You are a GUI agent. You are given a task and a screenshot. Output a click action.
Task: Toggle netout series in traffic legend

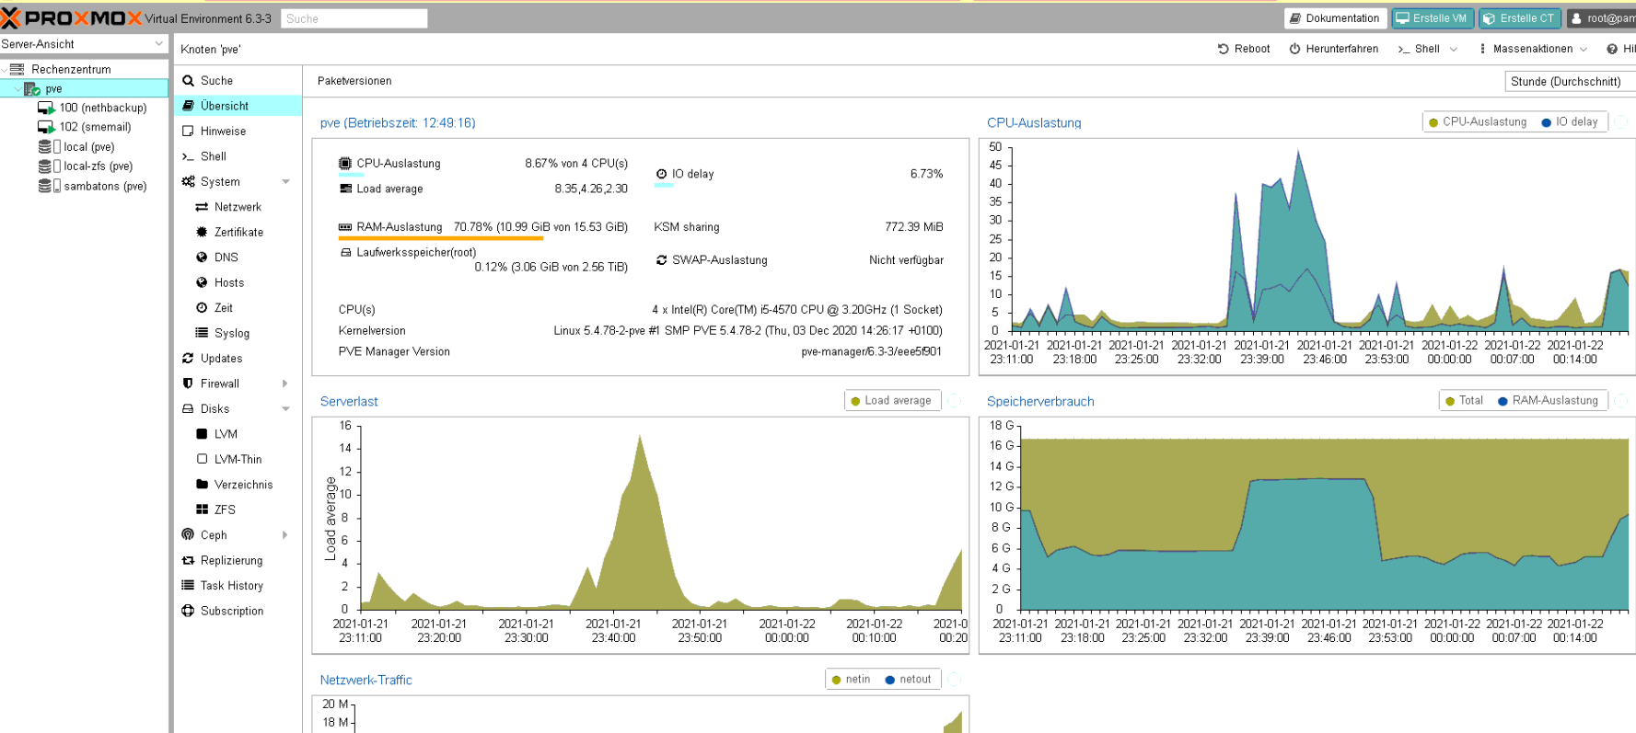pos(909,679)
